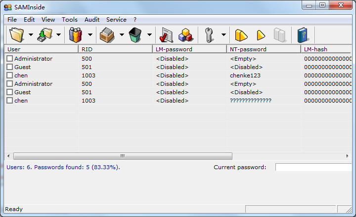Close the SAMInside window
The width and height of the screenshot is (356, 217).
(341, 5)
